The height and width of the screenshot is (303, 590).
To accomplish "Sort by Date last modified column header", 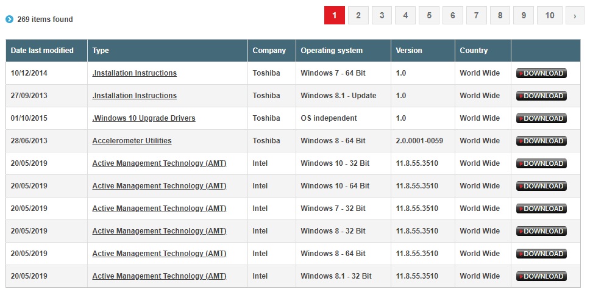I will pyautogui.click(x=42, y=51).
